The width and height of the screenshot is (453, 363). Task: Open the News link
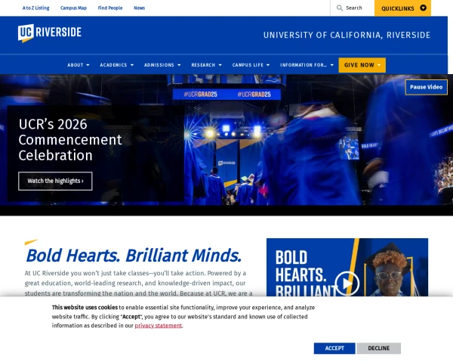[139, 8]
